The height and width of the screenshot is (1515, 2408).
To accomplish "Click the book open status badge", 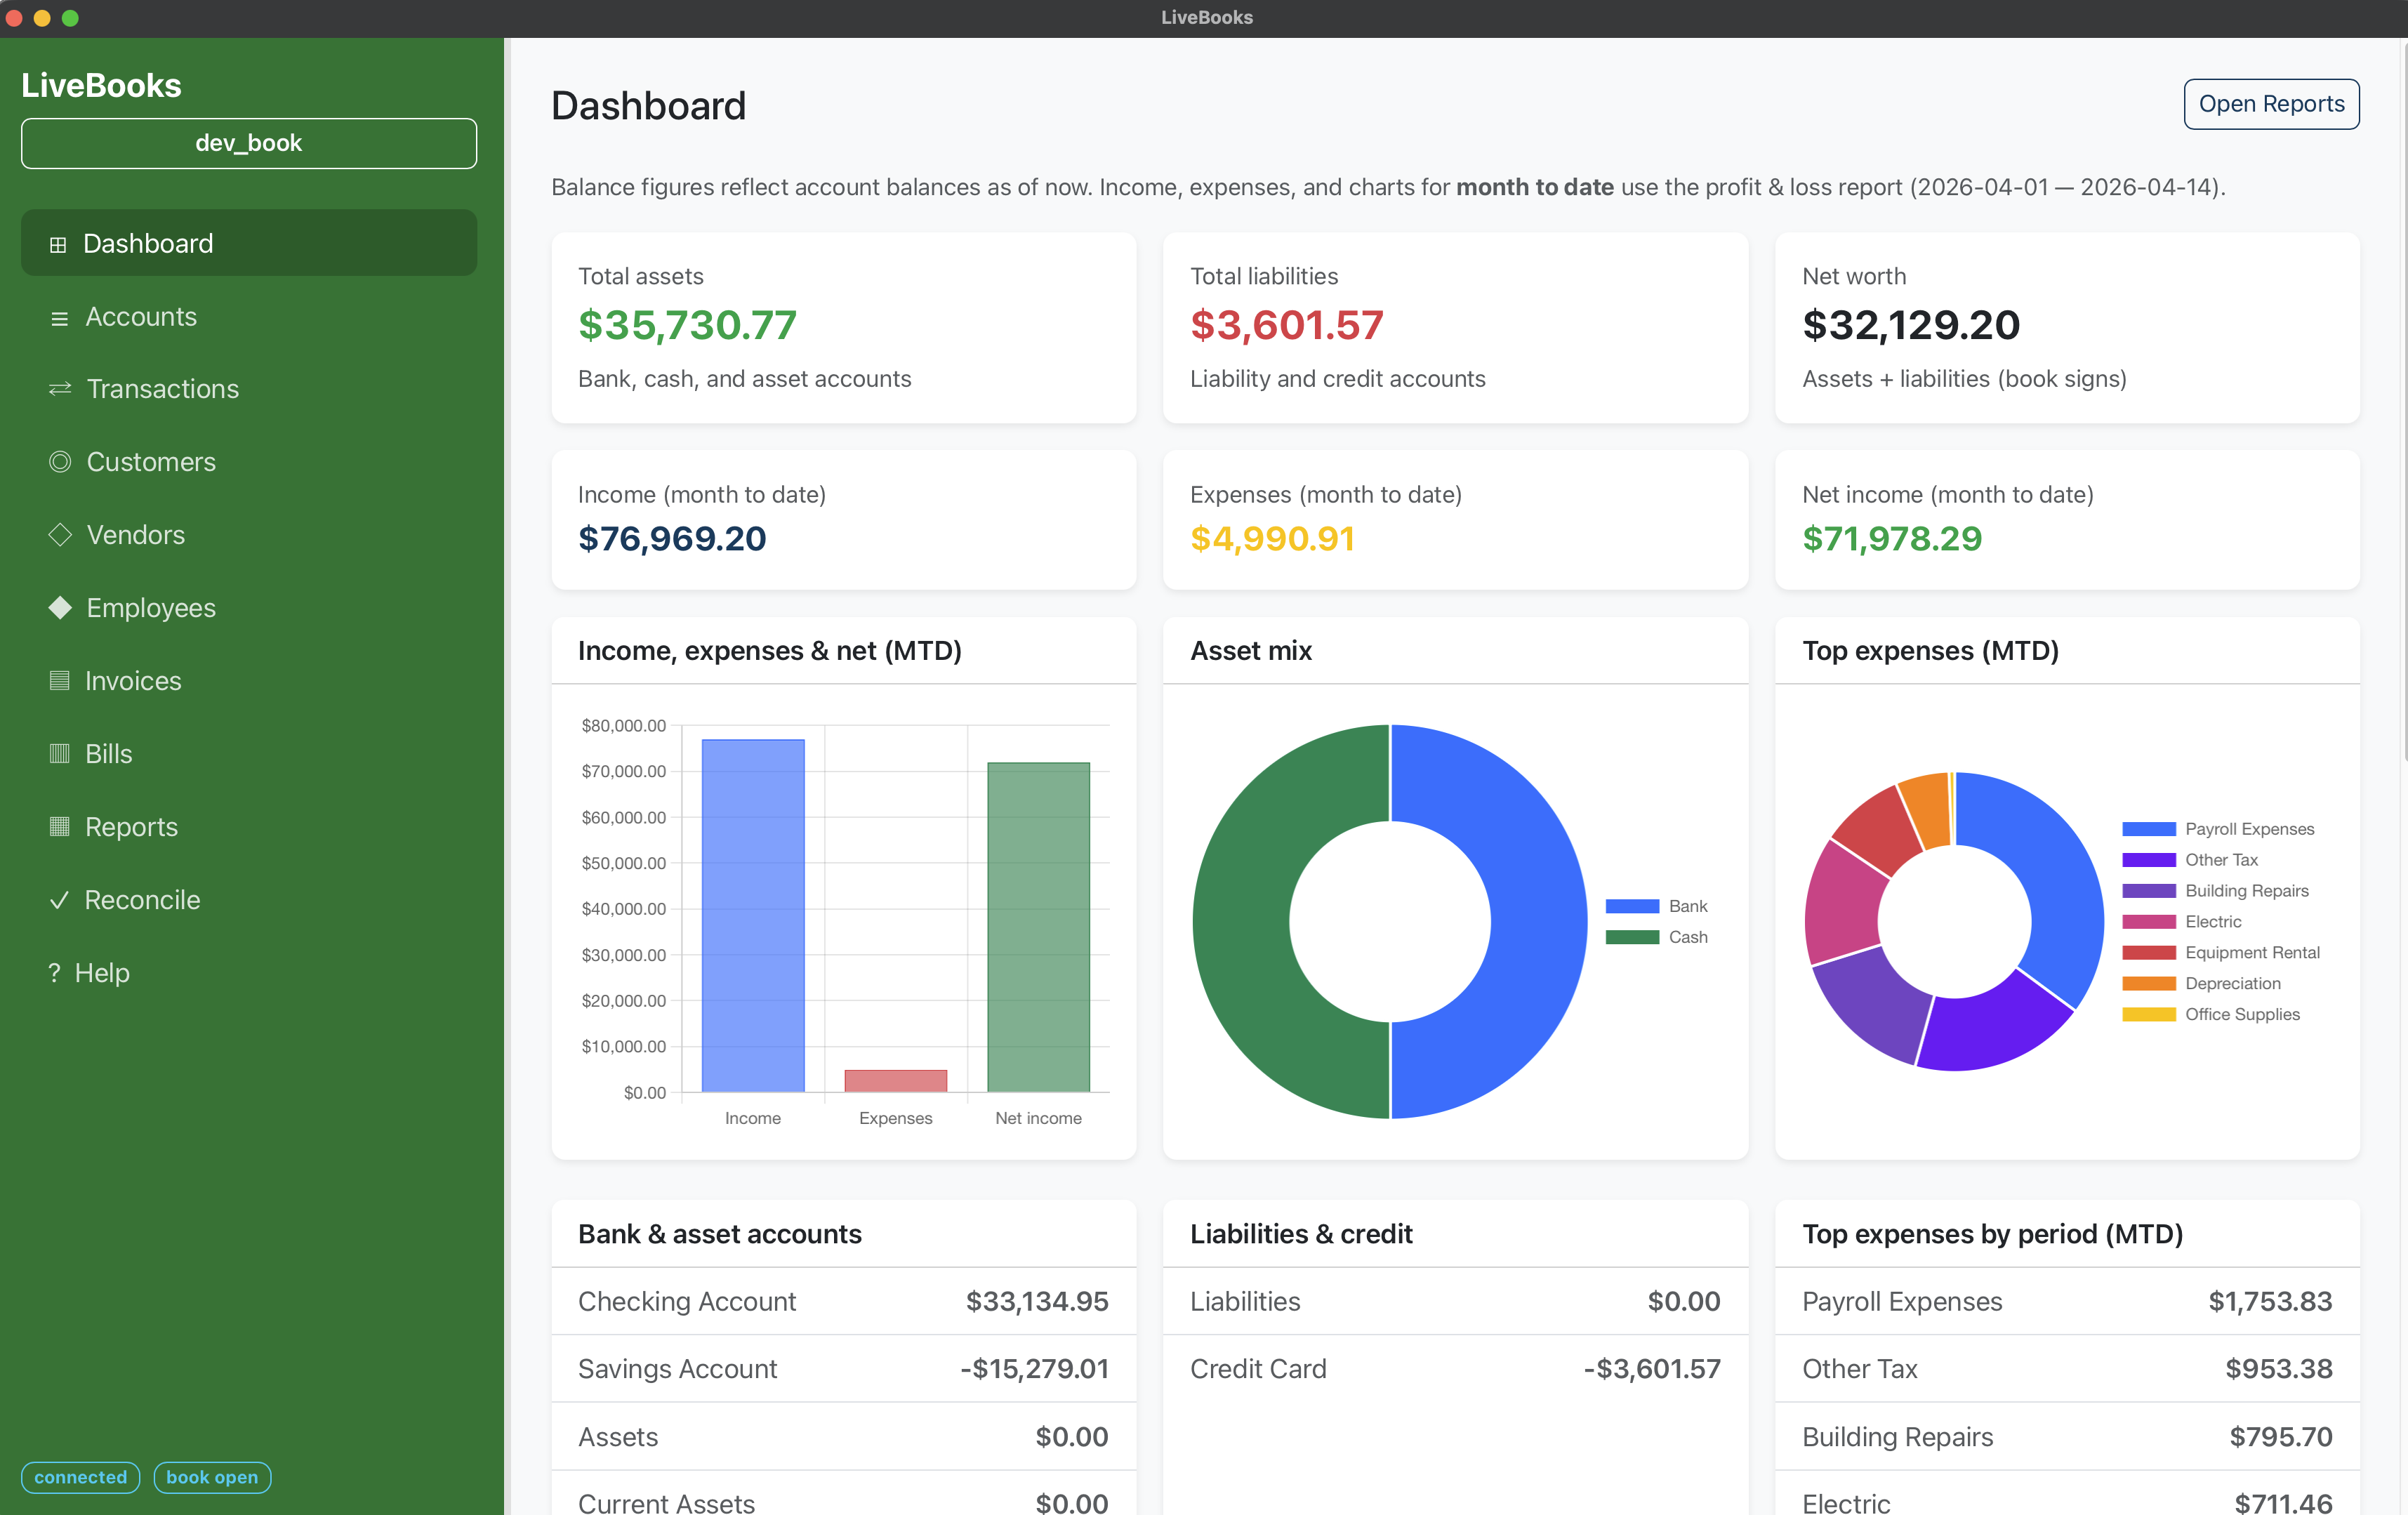I will click(x=212, y=1477).
